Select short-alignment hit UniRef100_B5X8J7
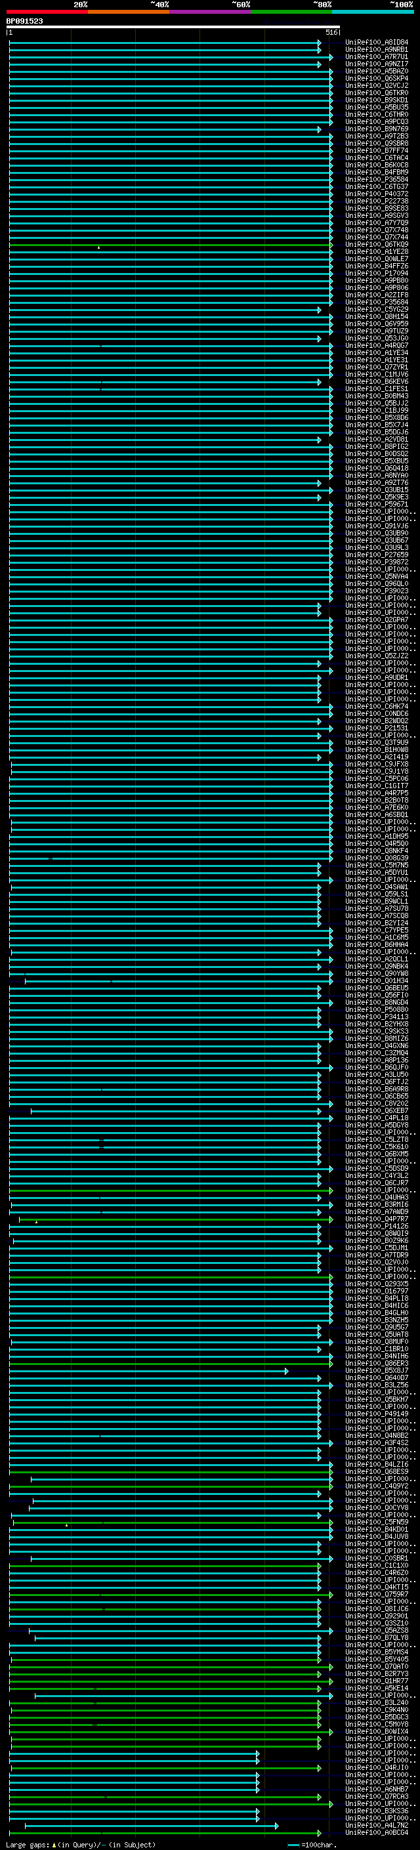The image size is (420, 1850). coord(376,1371)
